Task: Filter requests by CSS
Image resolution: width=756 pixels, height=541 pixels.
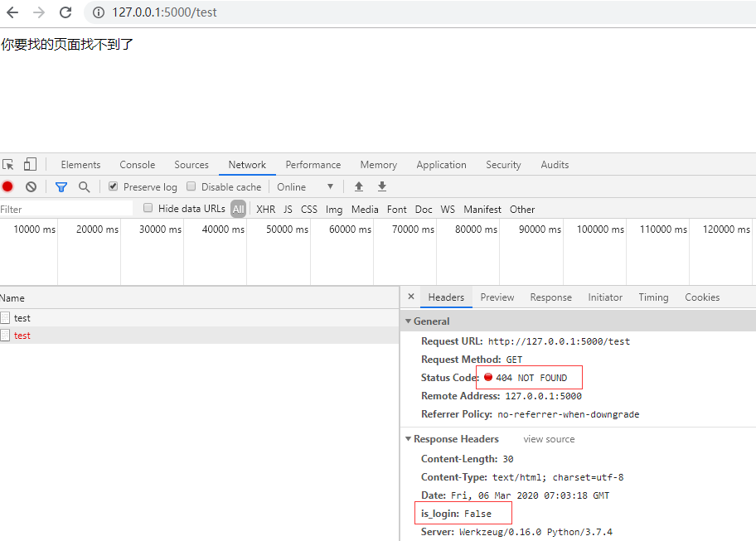Action: 309,209
